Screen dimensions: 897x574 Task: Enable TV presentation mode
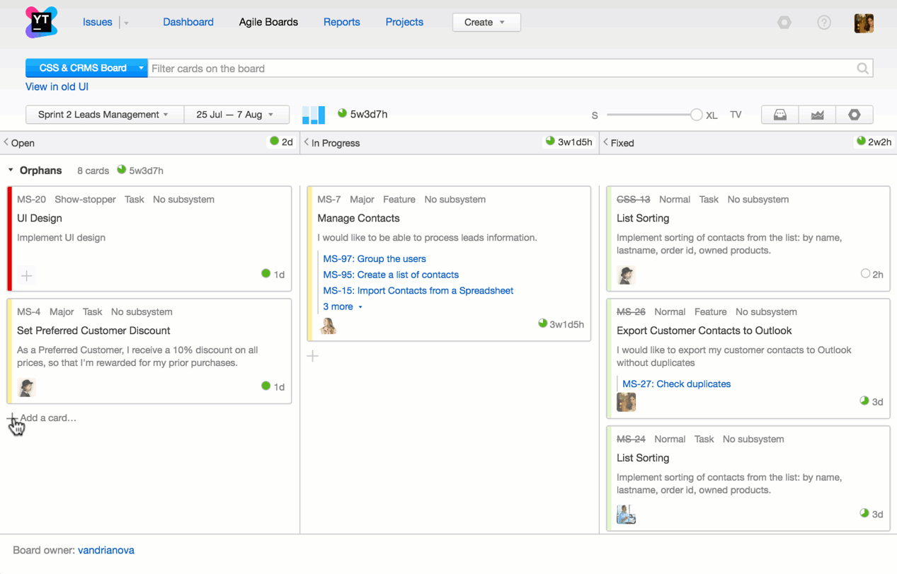click(x=736, y=114)
